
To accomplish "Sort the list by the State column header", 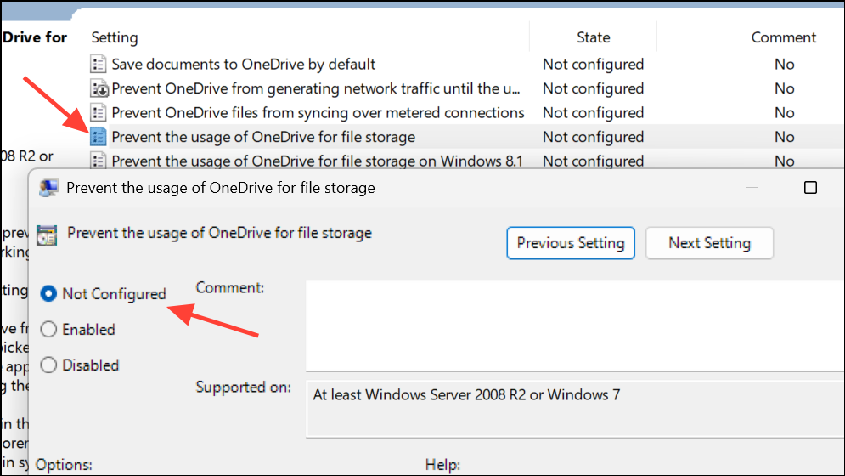I will pos(594,37).
